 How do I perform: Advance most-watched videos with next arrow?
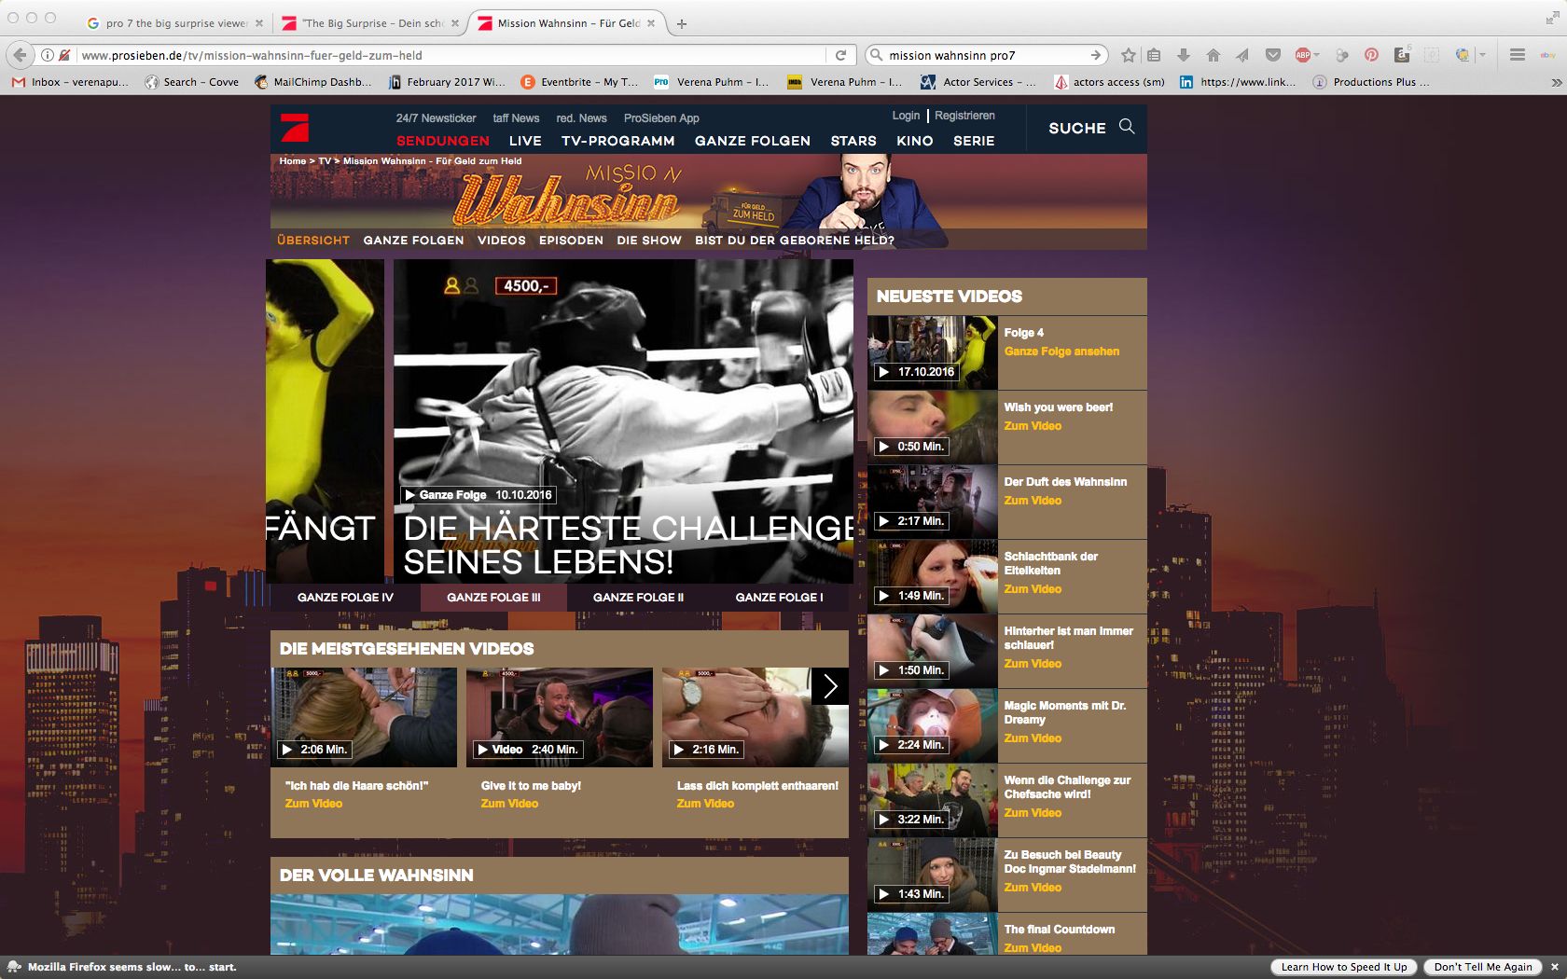pyautogui.click(x=830, y=686)
